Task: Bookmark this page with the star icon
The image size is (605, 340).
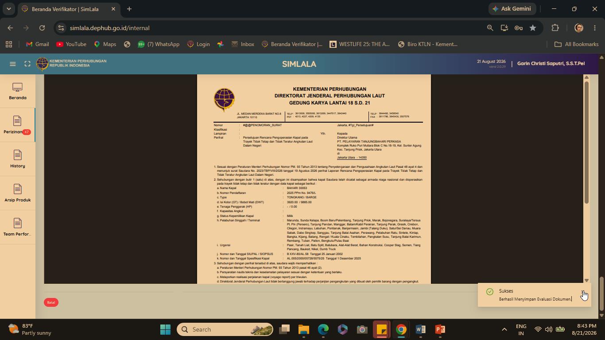Action: (533, 28)
